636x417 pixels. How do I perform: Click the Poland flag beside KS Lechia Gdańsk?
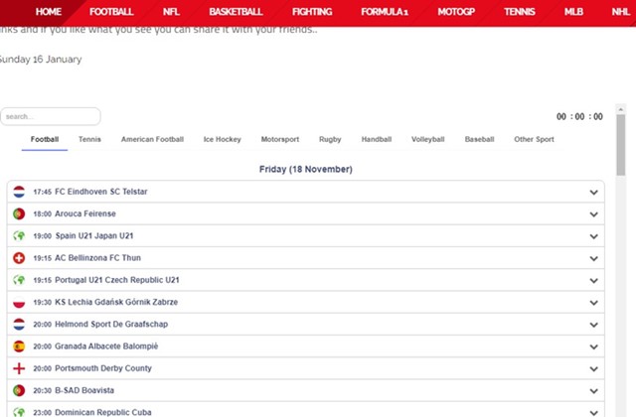point(19,302)
